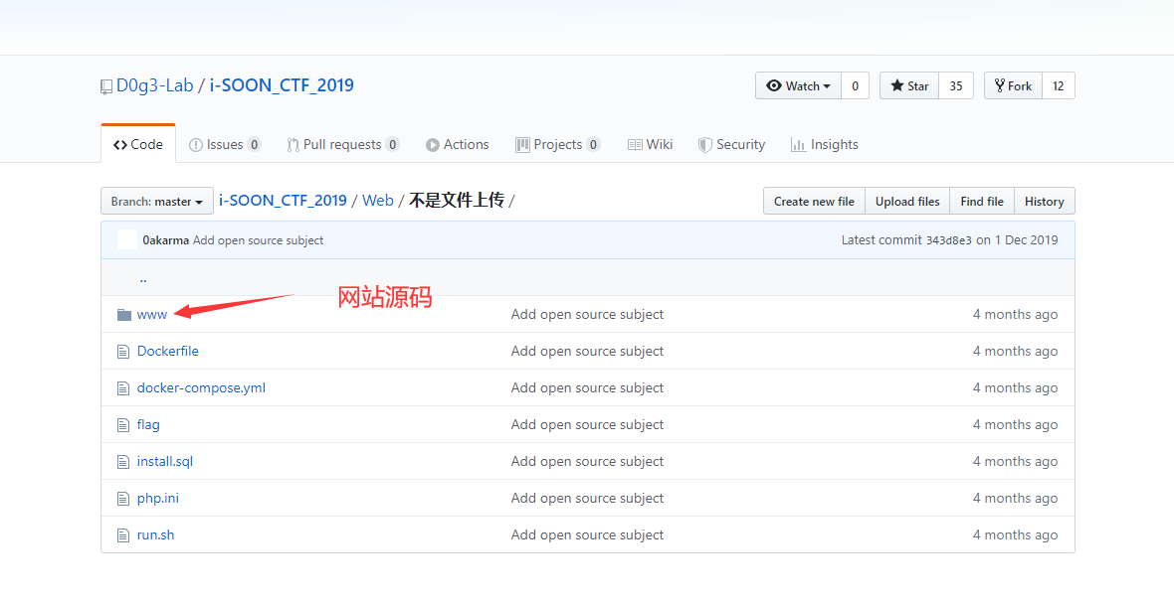This screenshot has width=1174, height=606.
Task: Open the php.ini file
Action: tap(158, 498)
